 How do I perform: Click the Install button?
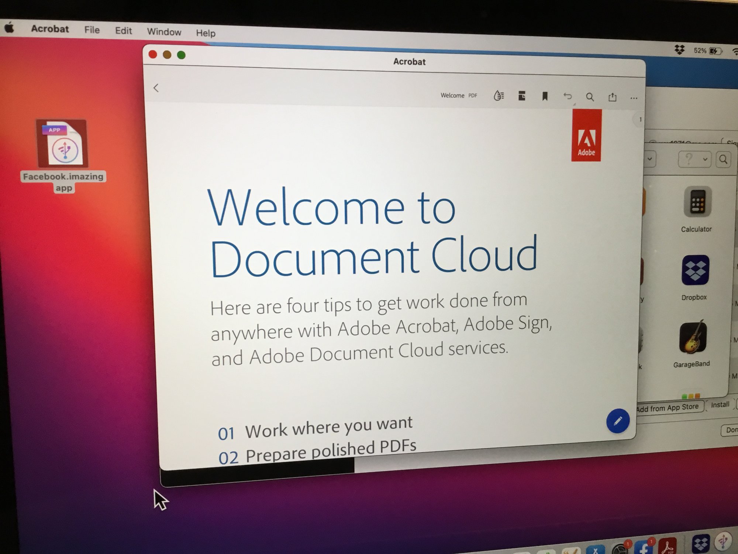click(720, 405)
